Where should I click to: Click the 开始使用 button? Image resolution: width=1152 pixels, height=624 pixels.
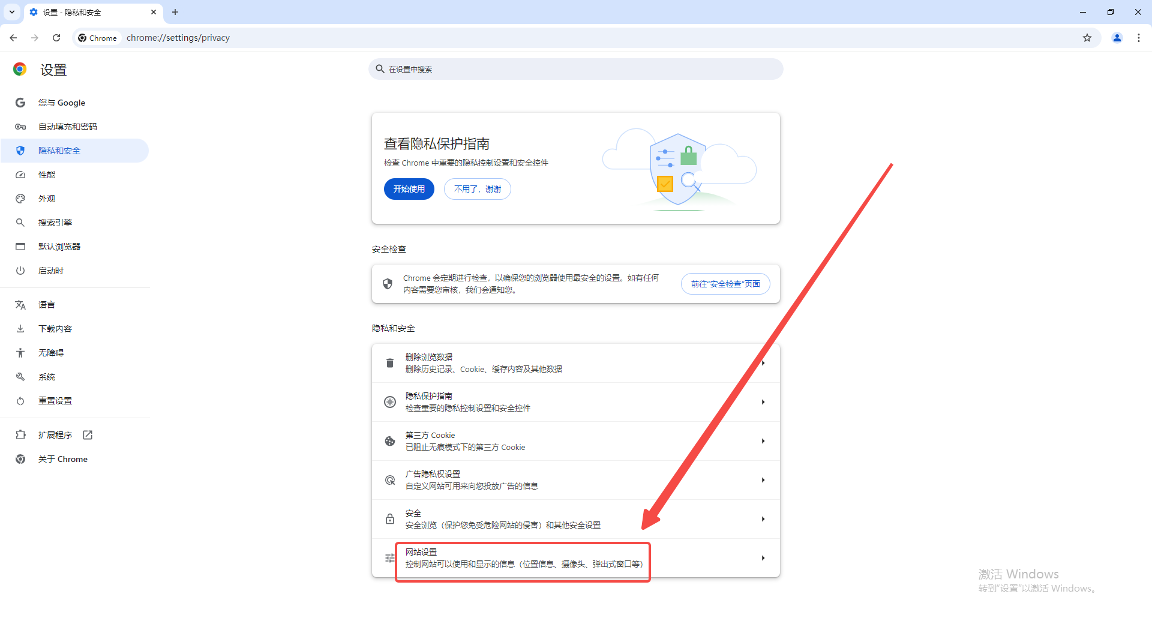409,189
